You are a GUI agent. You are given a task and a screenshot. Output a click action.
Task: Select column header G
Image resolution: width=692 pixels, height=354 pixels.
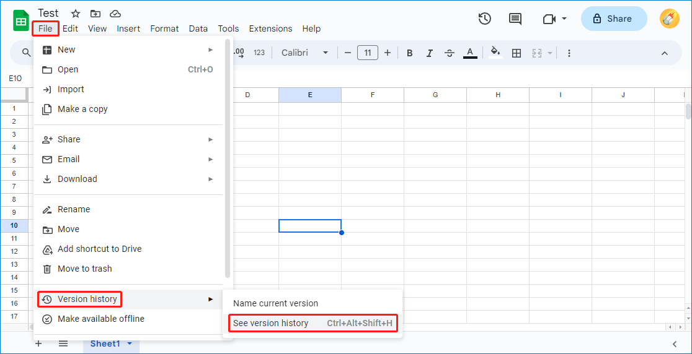[x=435, y=95]
